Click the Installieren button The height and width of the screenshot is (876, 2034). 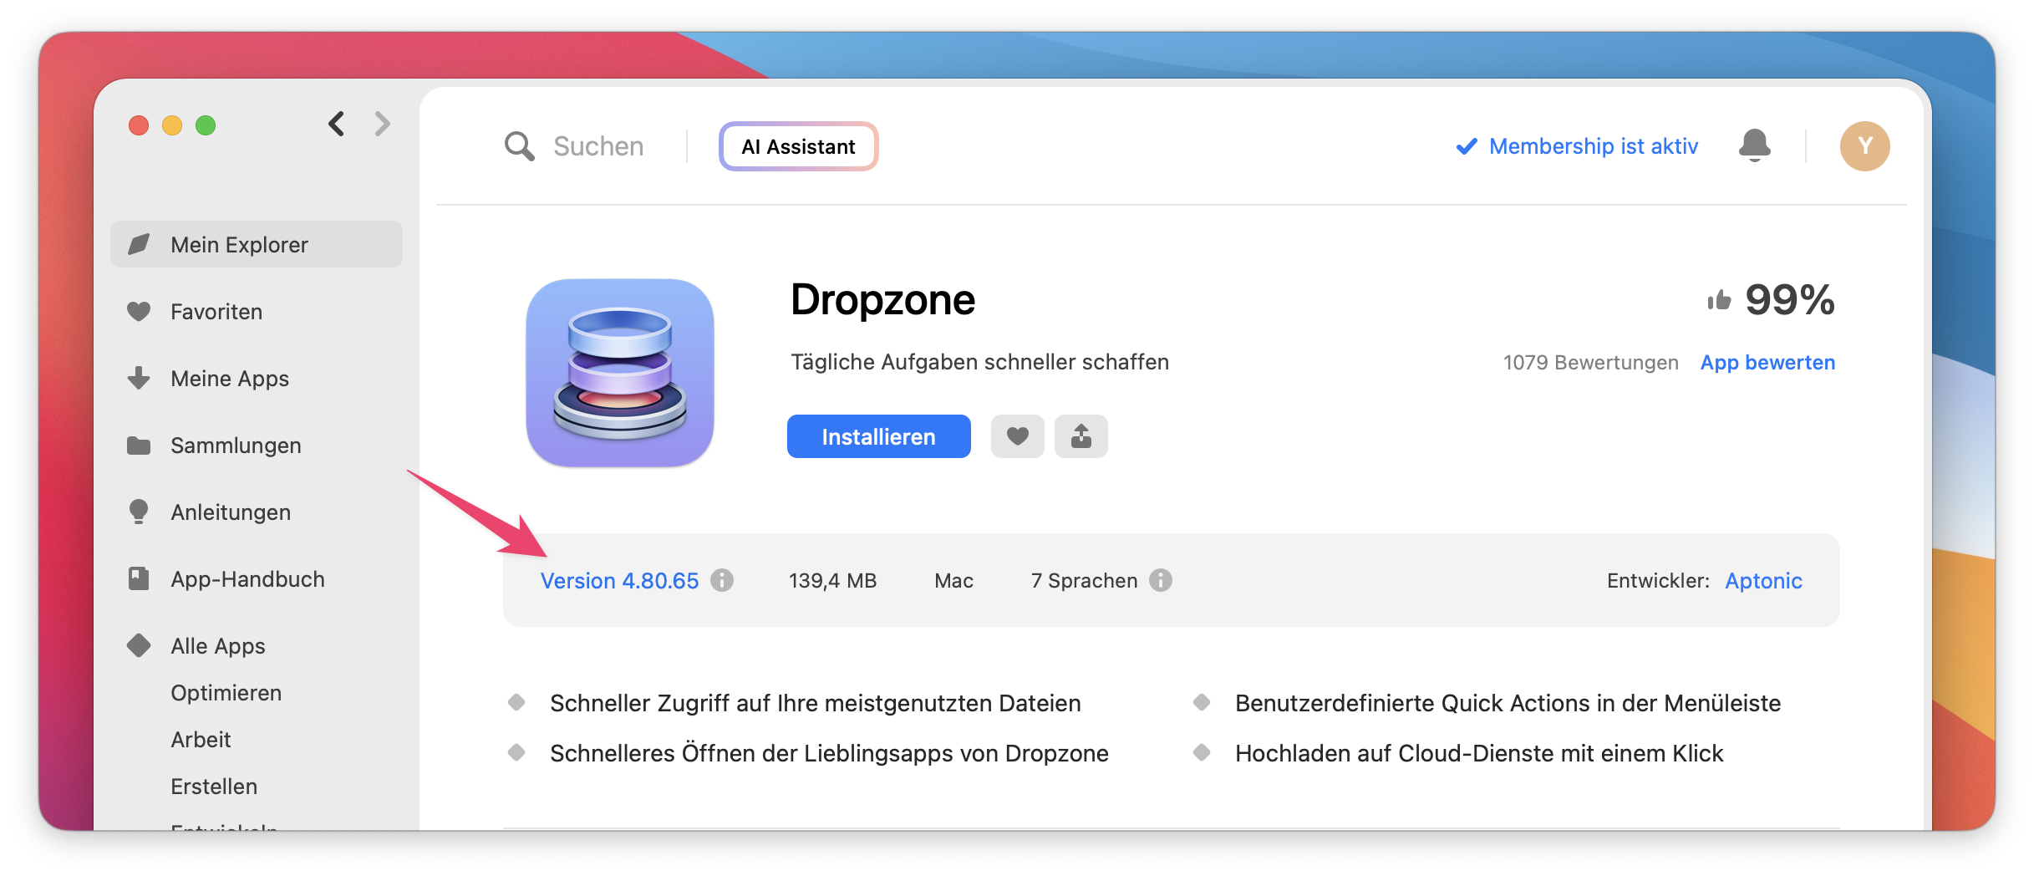[x=878, y=436]
